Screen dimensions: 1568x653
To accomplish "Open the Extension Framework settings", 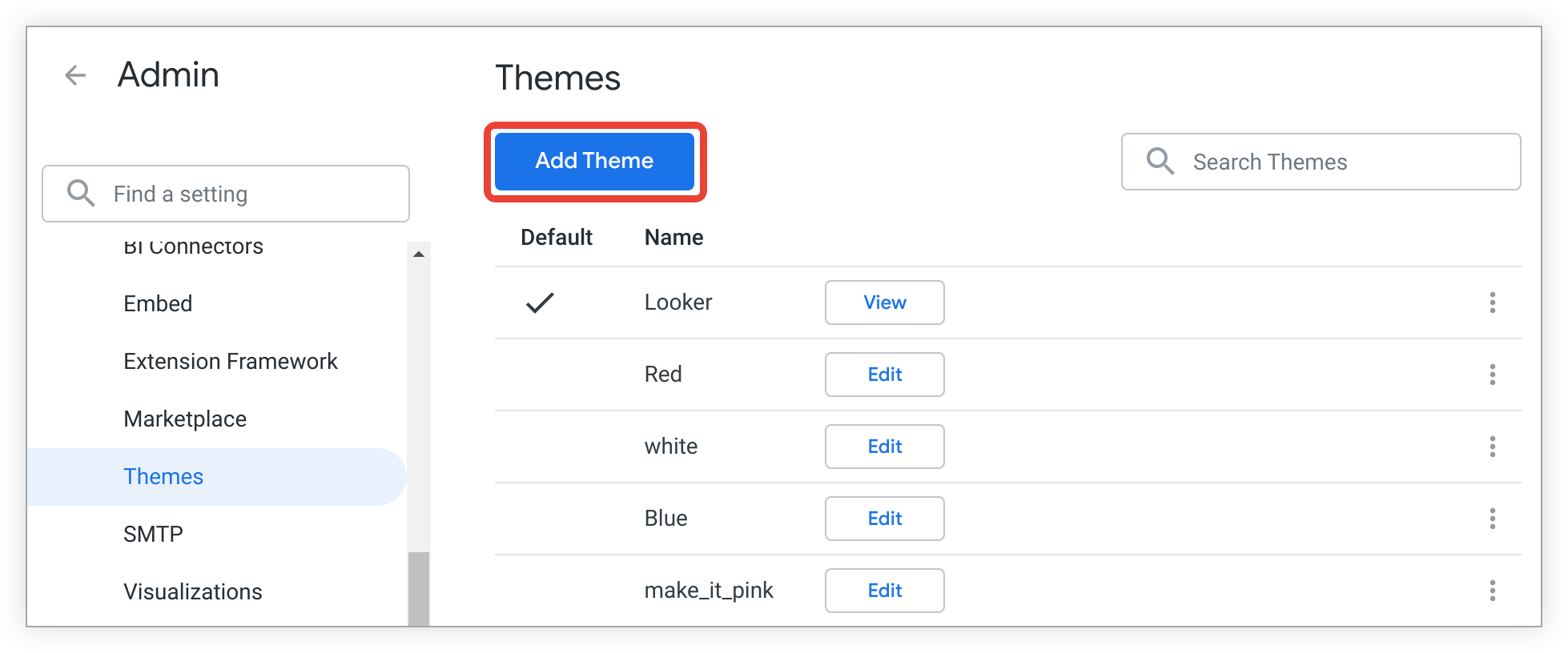I will [231, 361].
